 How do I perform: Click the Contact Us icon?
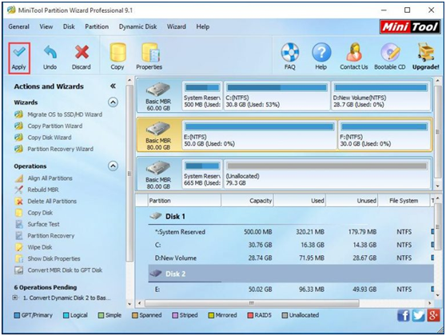point(354,52)
